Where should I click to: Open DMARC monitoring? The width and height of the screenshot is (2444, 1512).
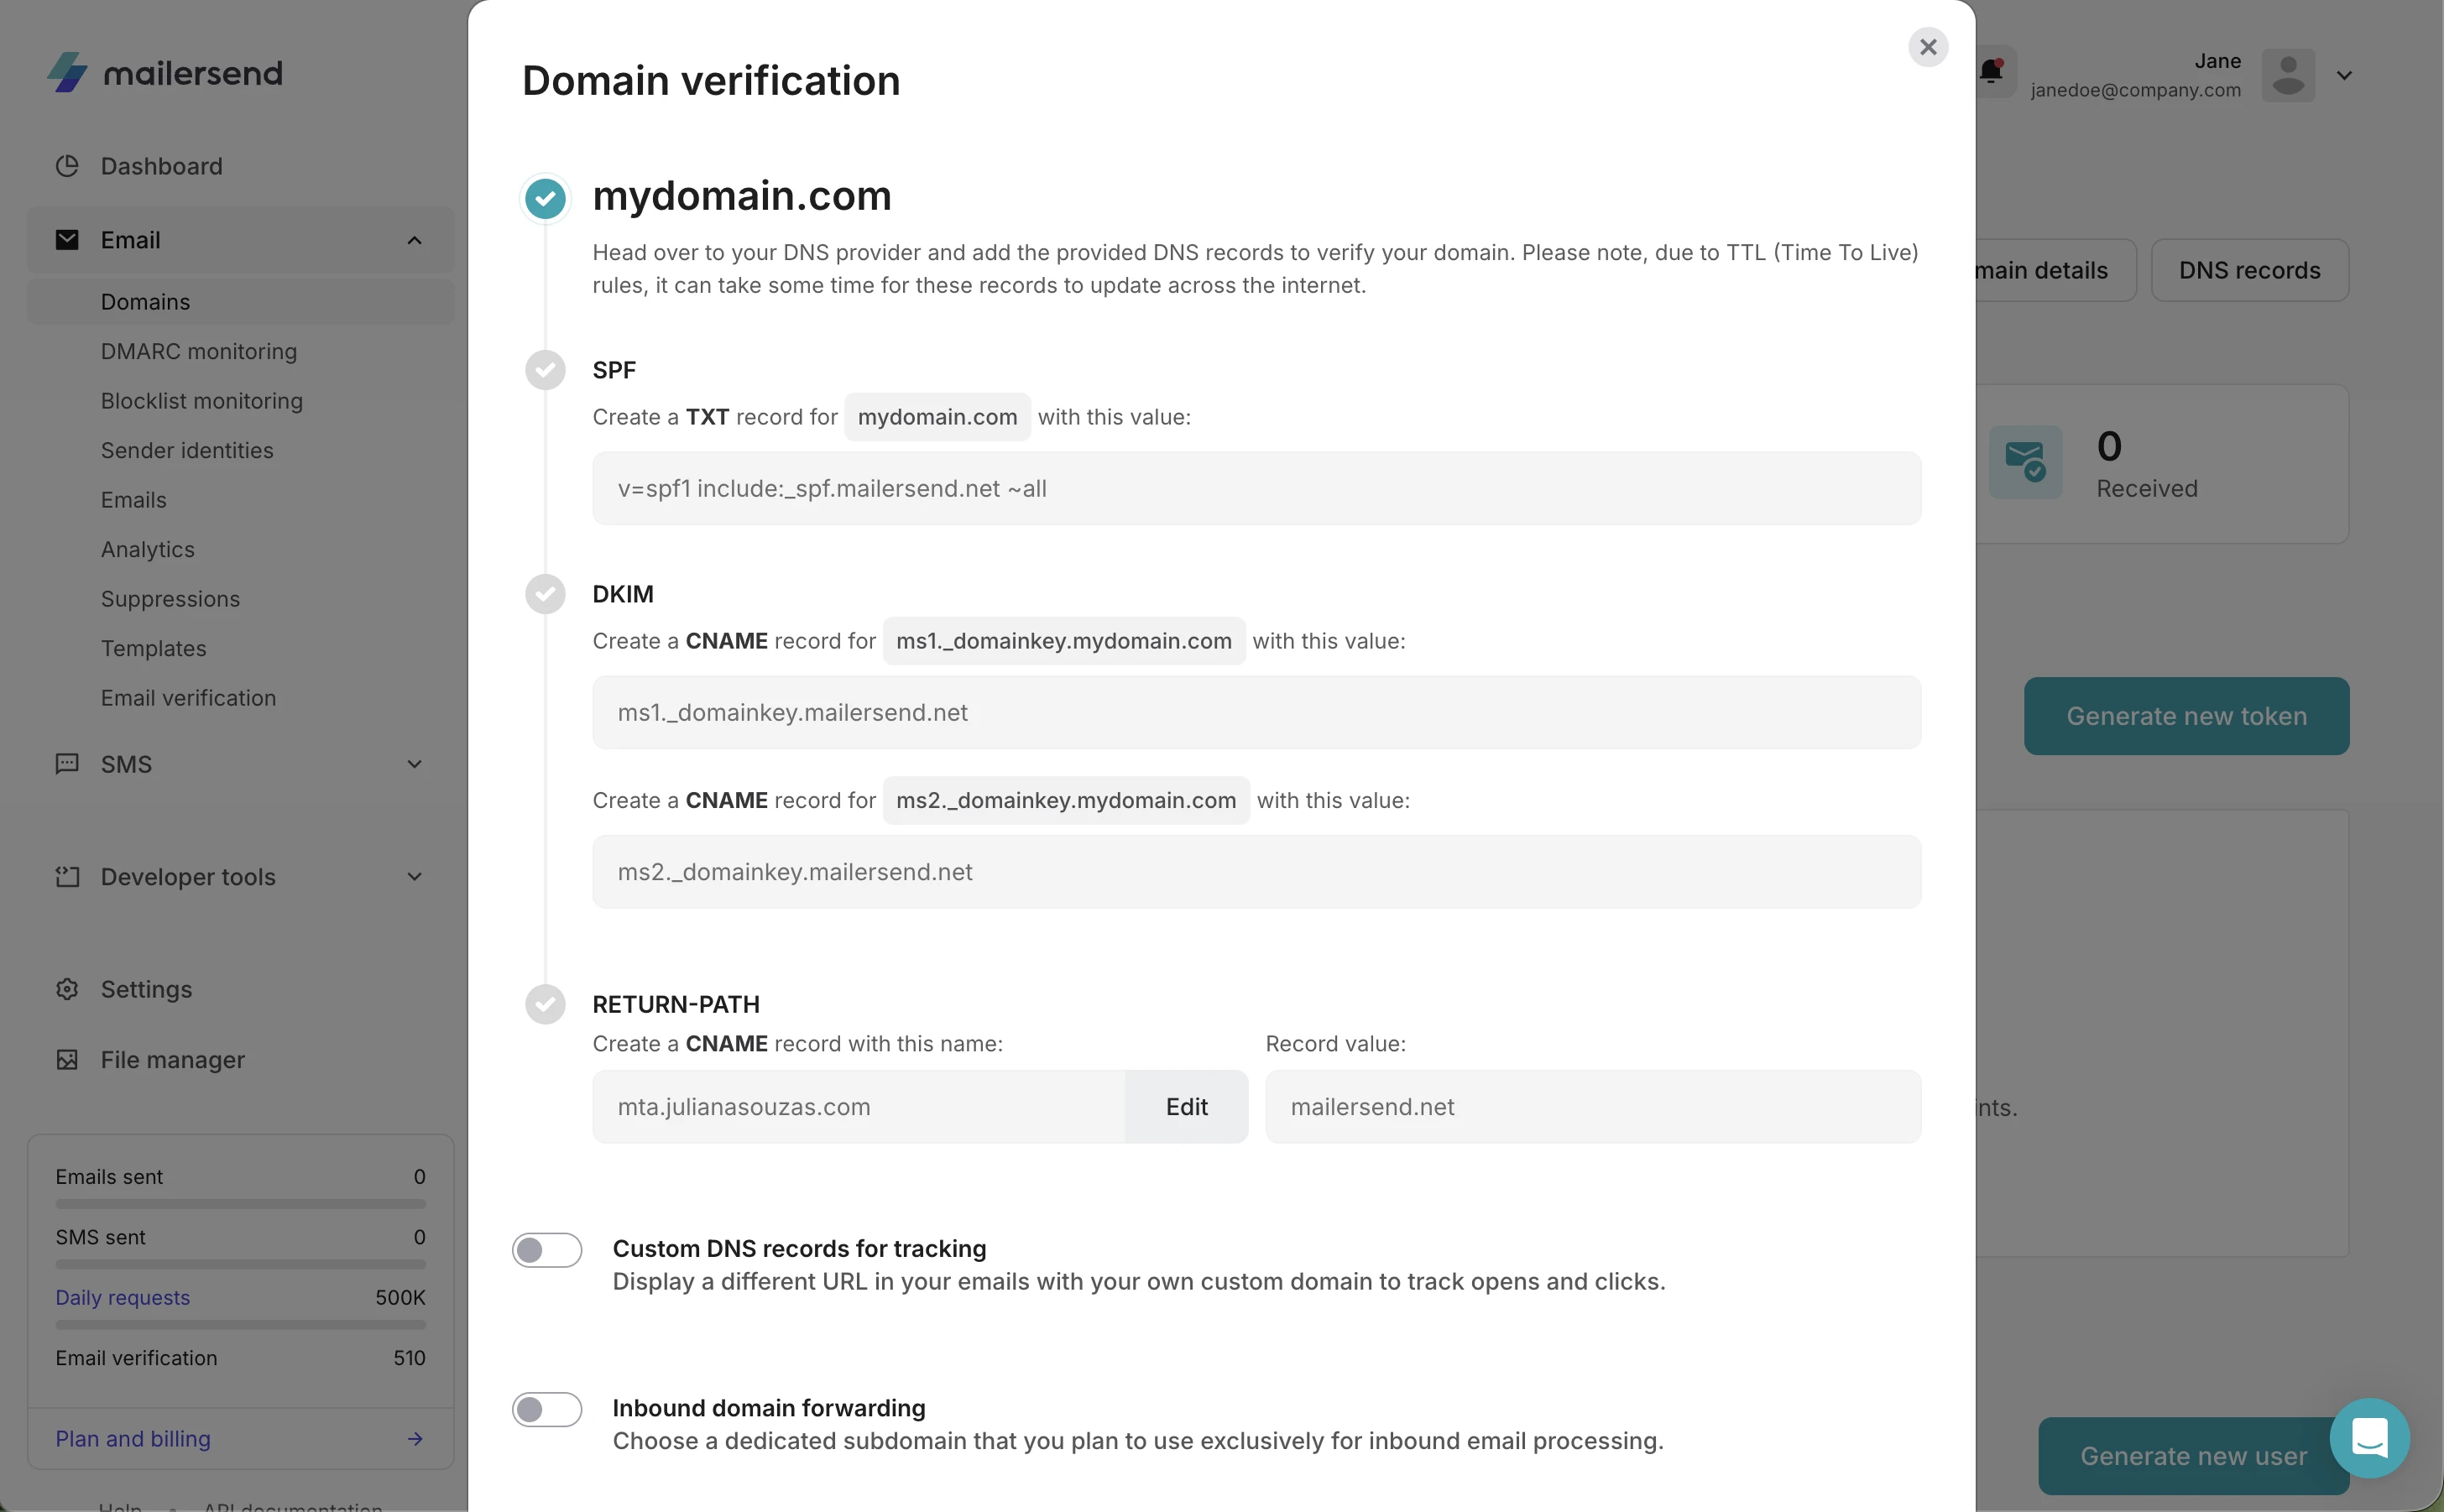[199, 351]
